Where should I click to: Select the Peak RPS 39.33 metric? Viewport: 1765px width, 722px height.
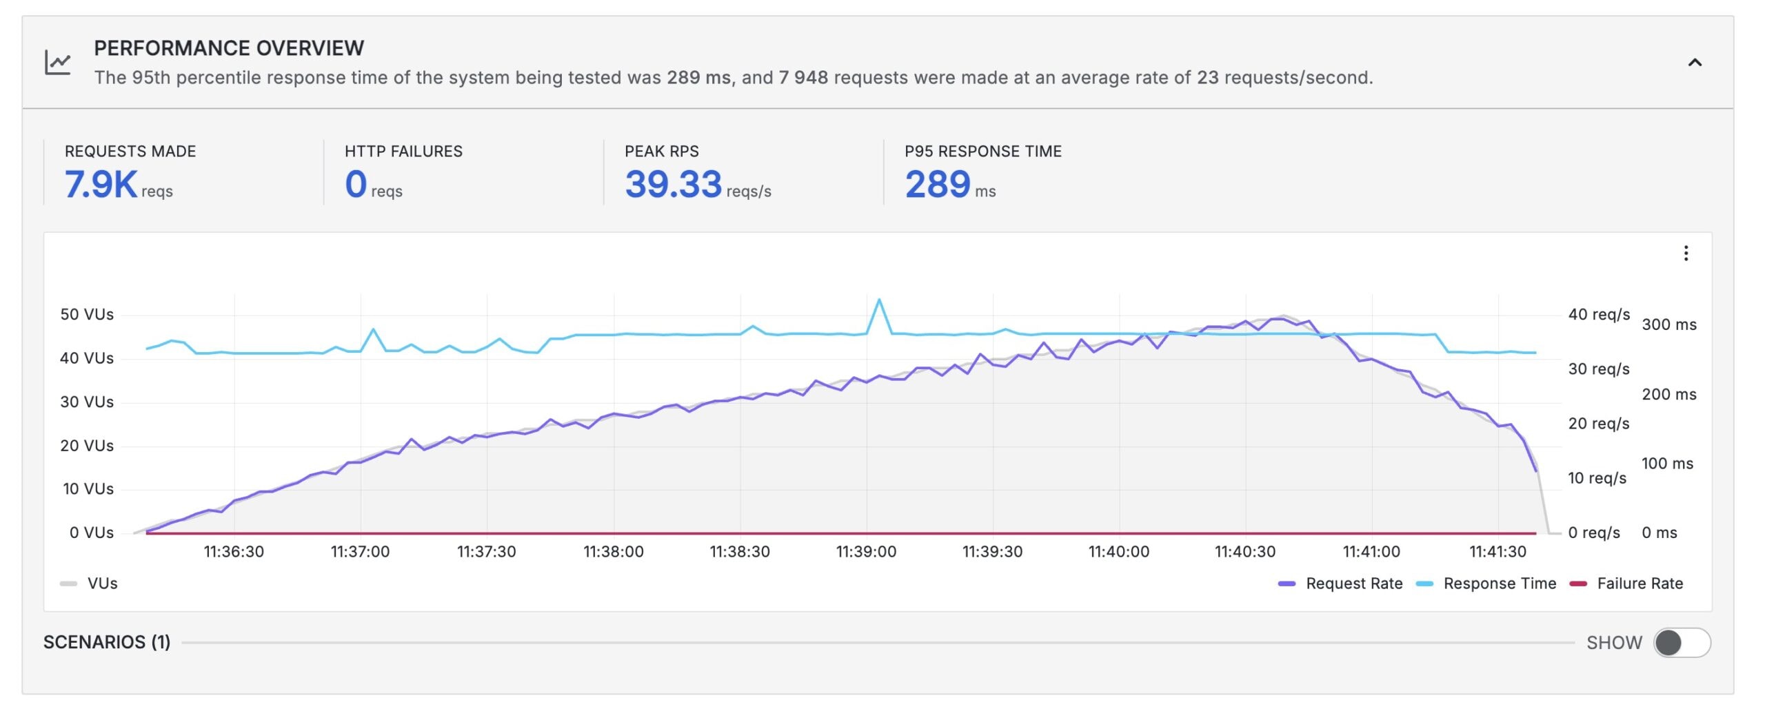coord(673,184)
